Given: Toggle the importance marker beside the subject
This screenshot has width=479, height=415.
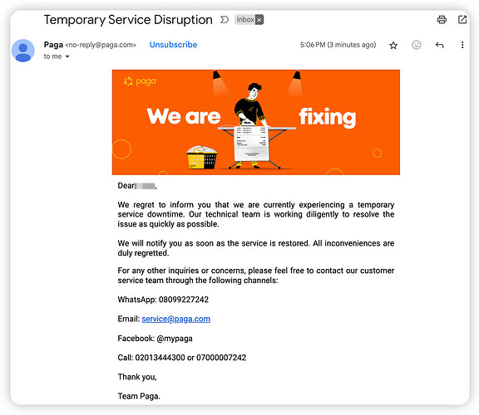Looking at the screenshot, I should click(x=225, y=20).
